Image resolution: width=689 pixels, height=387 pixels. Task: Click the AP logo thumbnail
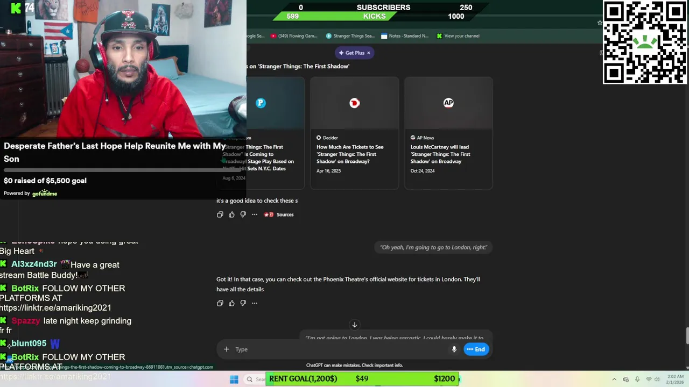[x=448, y=103]
